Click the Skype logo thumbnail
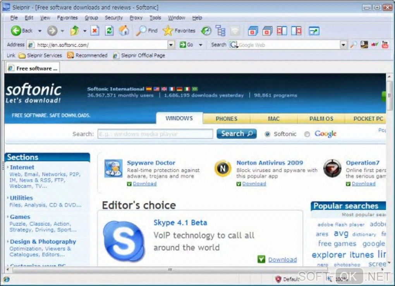The width and height of the screenshot is (395, 286). click(124, 241)
